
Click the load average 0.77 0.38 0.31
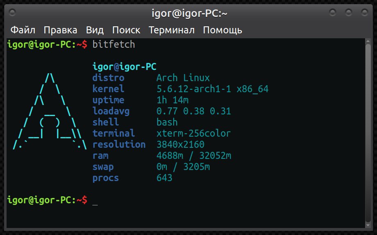(194, 111)
